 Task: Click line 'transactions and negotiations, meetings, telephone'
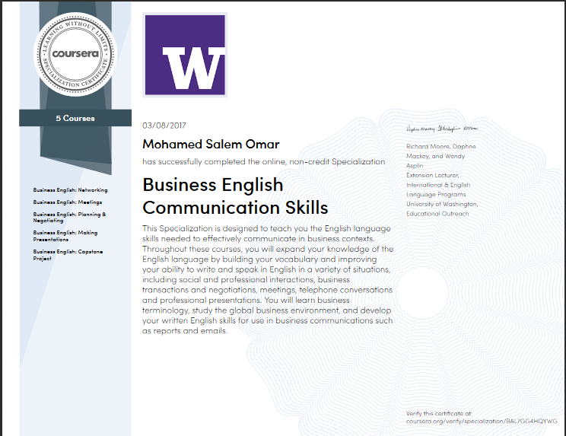click(267, 290)
